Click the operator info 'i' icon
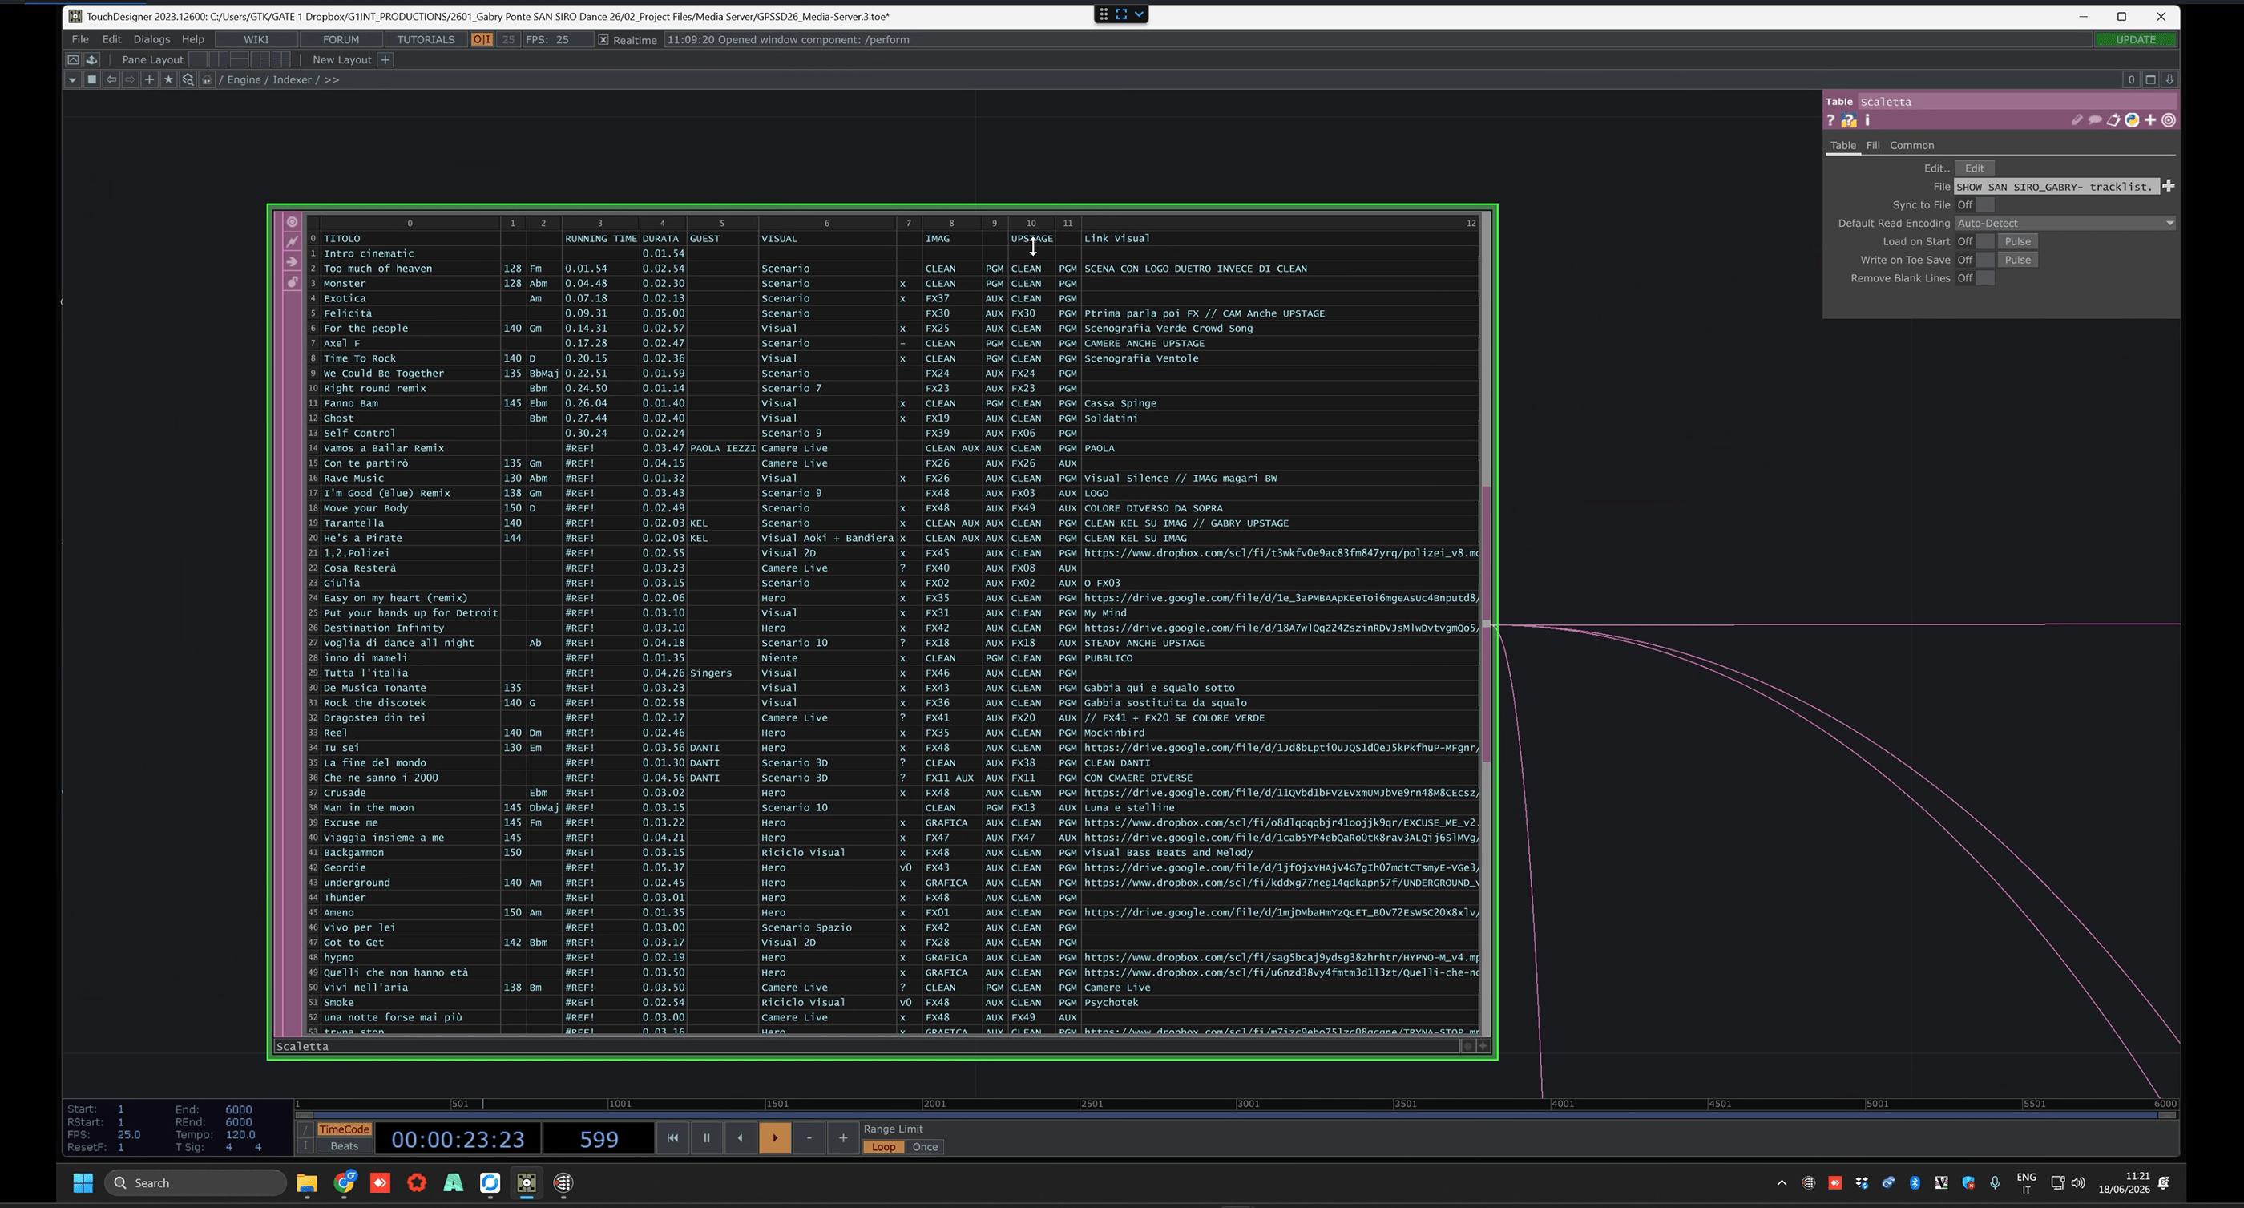Image resolution: width=2244 pixels, height=1208 pixels. [1867, 120]
